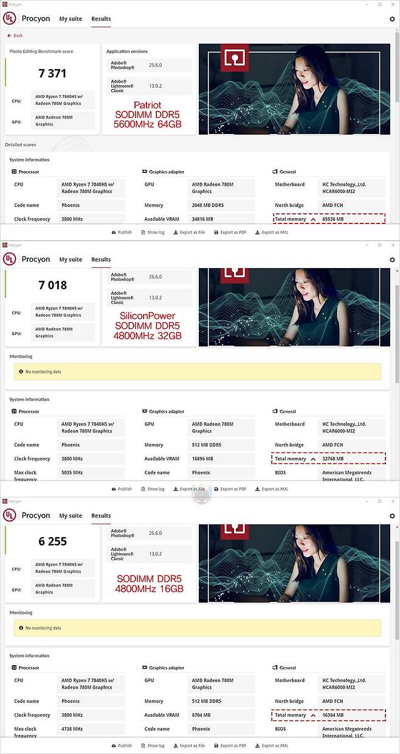The image size is (400, 754).
Task: Collapse Total memory chevron beside 32768 MB
Action: [313, 459]
